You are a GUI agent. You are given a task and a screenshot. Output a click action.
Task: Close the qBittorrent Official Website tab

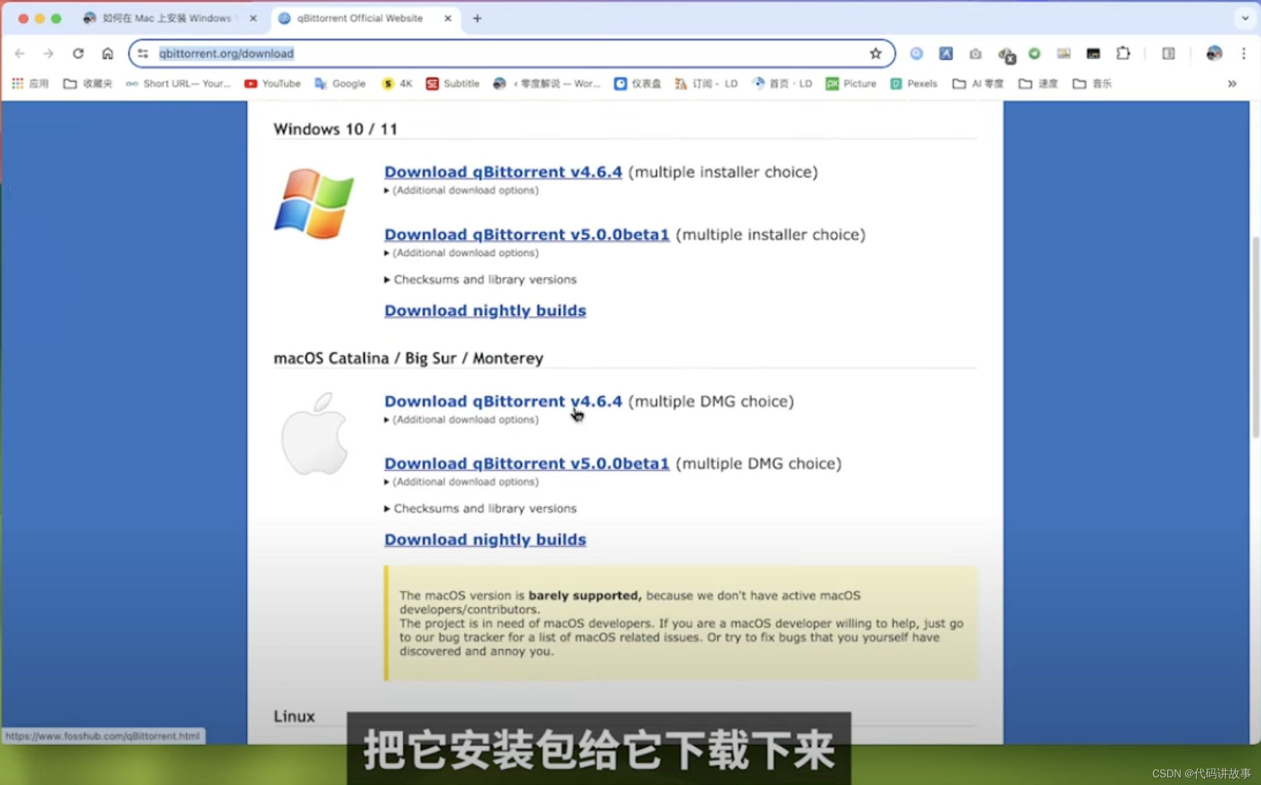coord(447,18)
